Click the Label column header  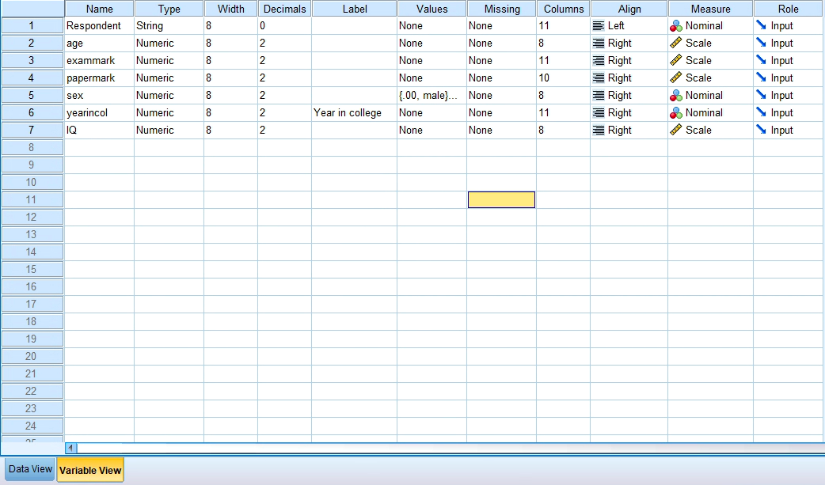355,9
